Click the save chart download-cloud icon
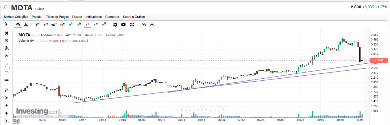 (x=144, y=24)
